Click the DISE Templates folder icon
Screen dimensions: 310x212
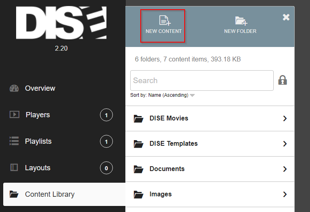point(138,144)
